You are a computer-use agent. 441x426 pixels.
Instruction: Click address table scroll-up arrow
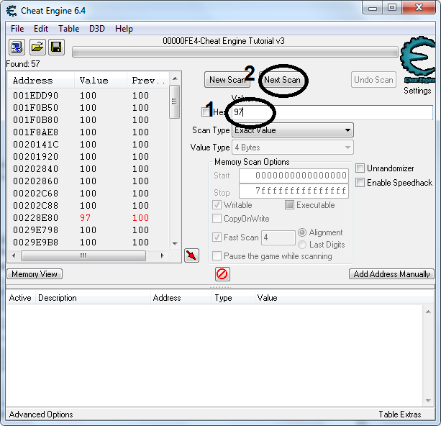coord(428,312)
